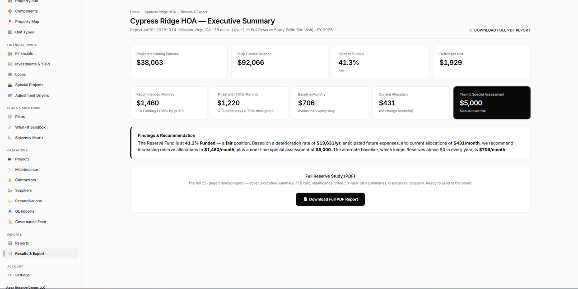This screenshot has height=289, width=578.
Task: Click the Components sidebar icon
Action: [x=10, y=11]
